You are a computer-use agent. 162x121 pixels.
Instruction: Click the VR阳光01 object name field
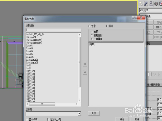[x=150, y=10]
